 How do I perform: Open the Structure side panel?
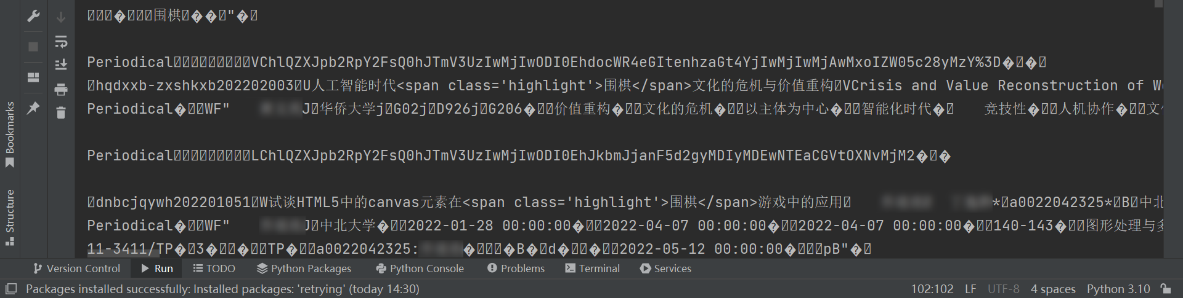(x=10, y=217)
